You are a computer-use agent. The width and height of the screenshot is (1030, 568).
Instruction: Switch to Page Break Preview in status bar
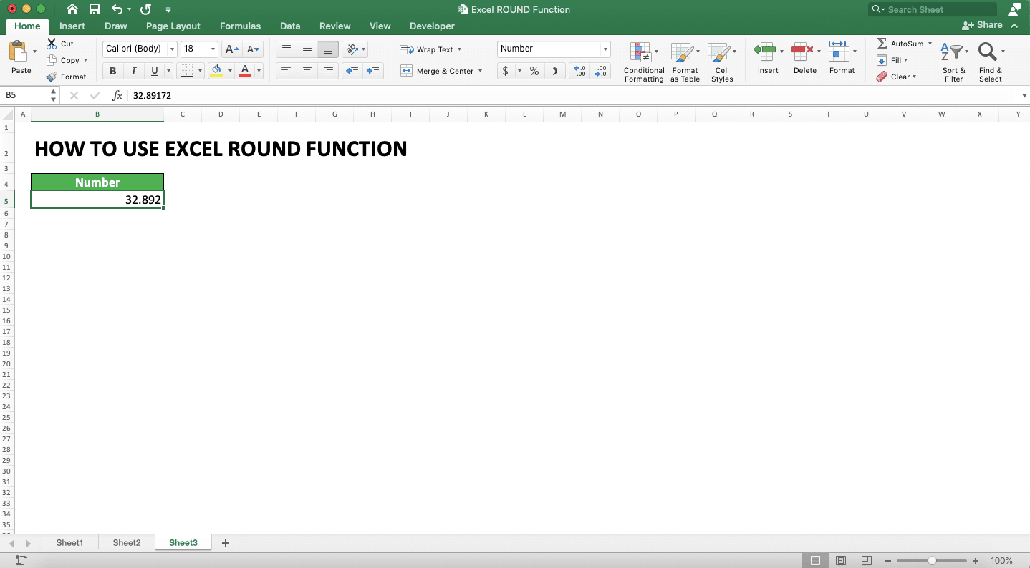click(866, 560)
